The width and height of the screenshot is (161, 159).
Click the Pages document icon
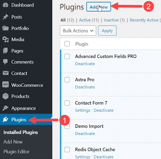click(x=5, y=51)
